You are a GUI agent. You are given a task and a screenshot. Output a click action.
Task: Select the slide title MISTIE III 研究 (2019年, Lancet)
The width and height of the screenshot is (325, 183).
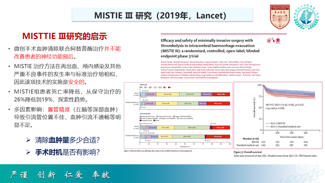click(x=160, y=15)
